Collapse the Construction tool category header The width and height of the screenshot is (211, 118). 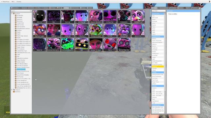(x=158, y=36)
